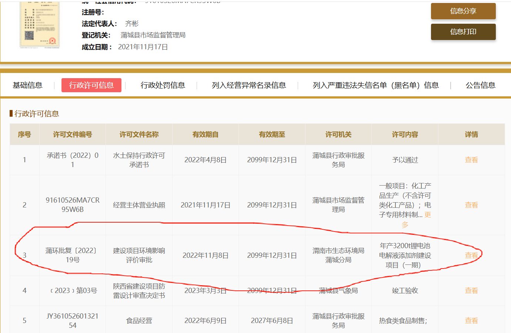Click the legal representative name 齐彬
This screenshot has width=511, height=333.
pyautogui.click(x=132, y=24)
